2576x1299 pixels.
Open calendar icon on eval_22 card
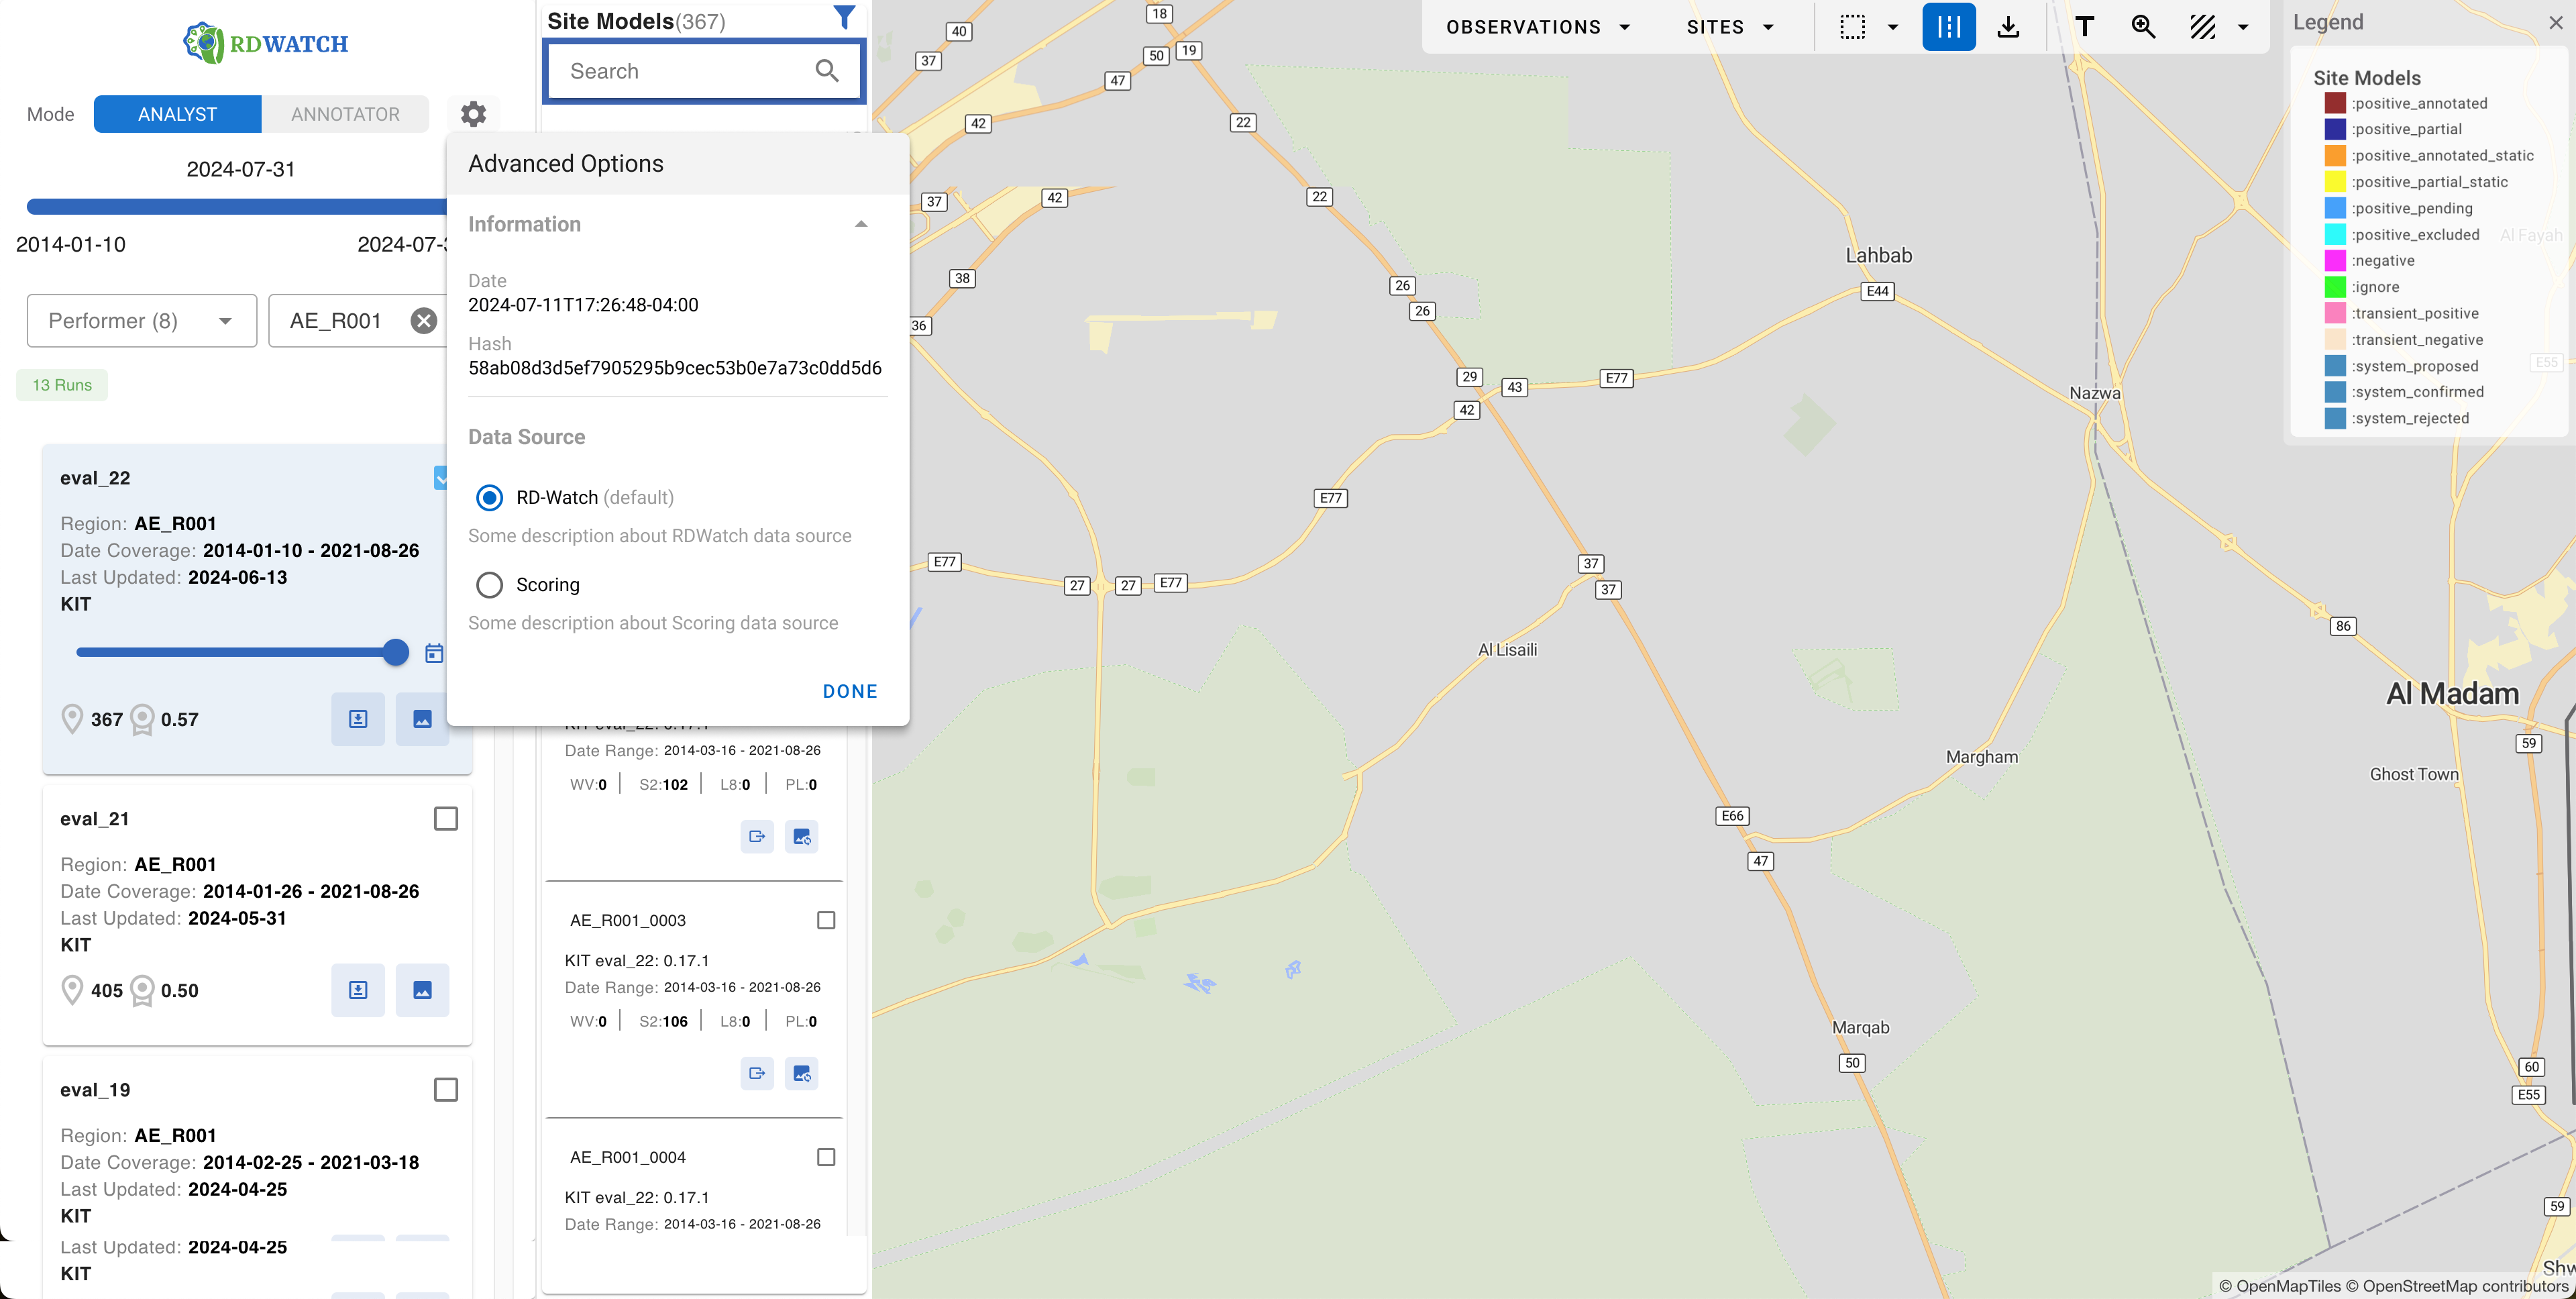coord(434,653)
